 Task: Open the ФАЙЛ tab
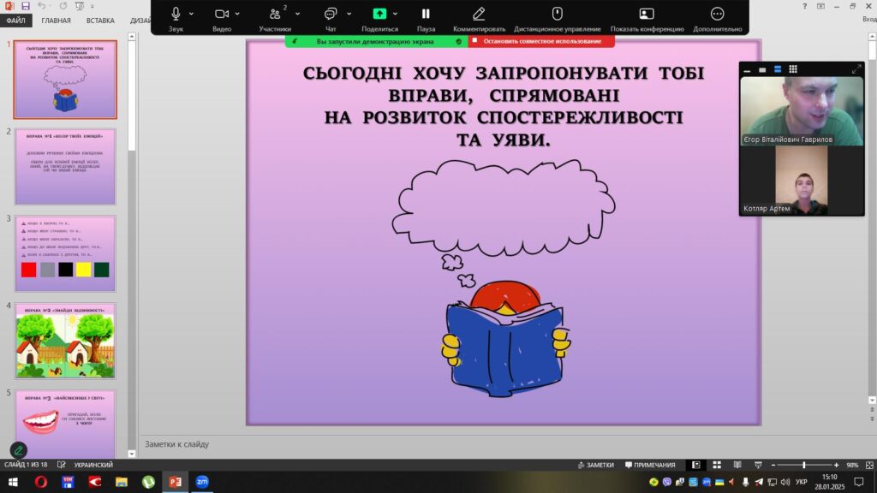pyautogui.click(x=15, y=21)
